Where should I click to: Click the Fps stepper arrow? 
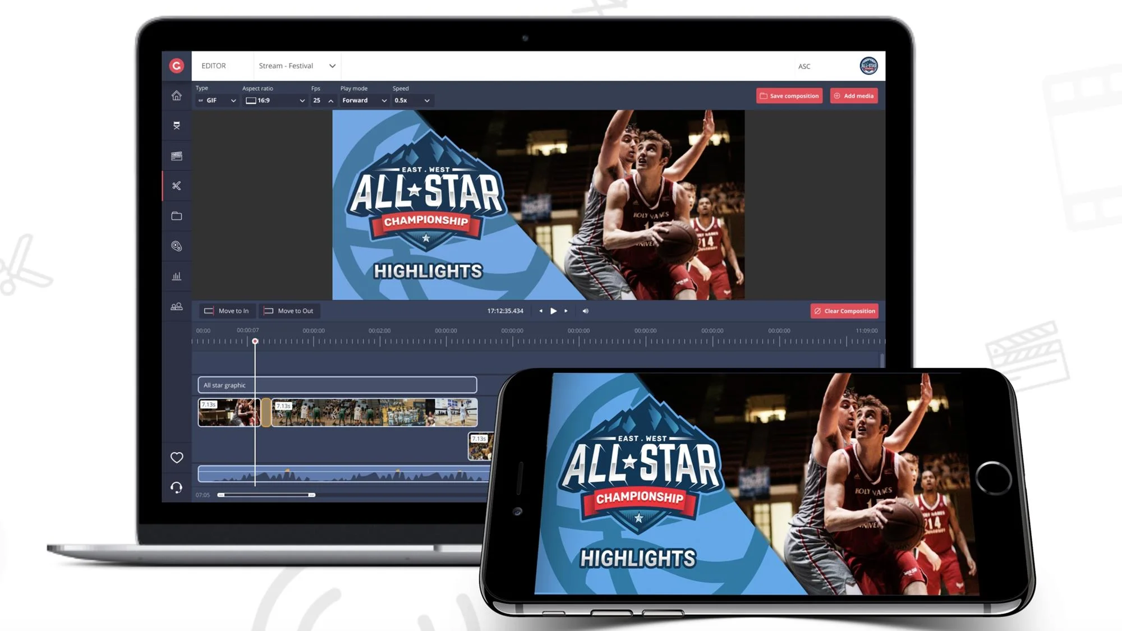click(x=330, y=101)
